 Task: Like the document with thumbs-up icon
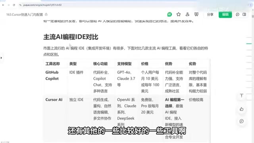[242, 109]
